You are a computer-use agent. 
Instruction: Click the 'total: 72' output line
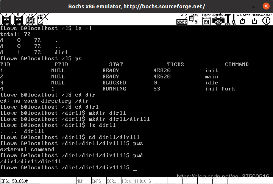click(x=15, y=34)
